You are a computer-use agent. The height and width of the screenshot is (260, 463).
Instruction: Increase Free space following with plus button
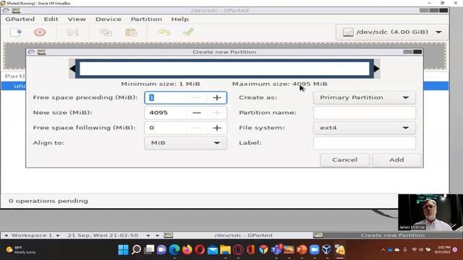click(217, 128)
